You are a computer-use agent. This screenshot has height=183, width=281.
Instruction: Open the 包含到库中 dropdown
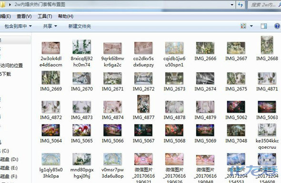(x=18, y=26)
